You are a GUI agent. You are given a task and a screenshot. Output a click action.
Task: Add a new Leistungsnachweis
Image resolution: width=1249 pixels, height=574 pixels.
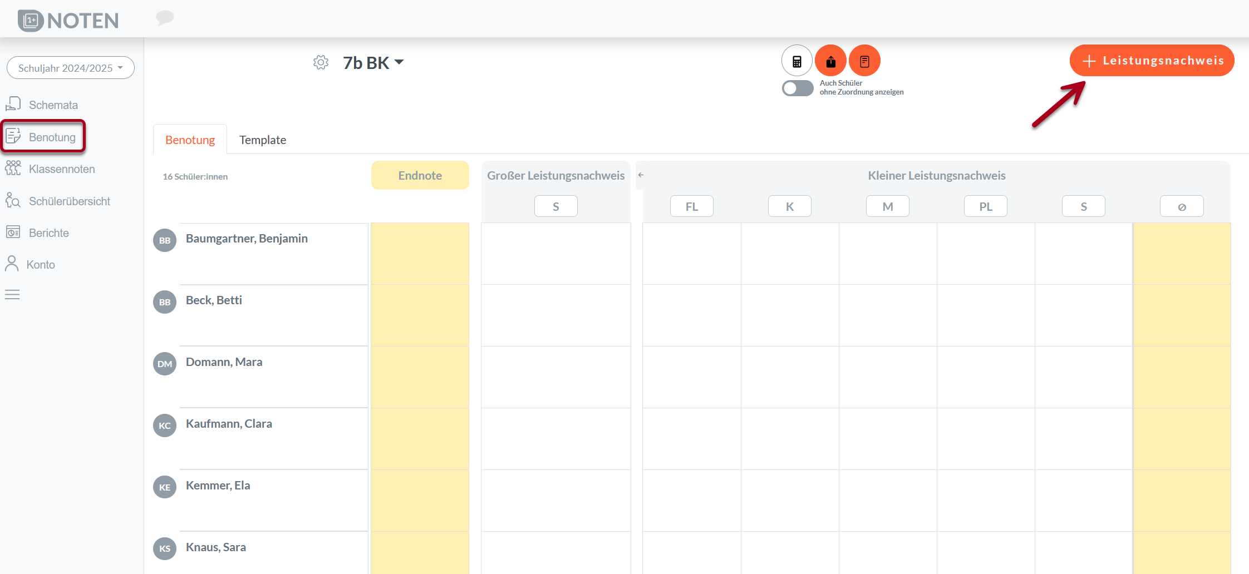tap(1152, 61)
